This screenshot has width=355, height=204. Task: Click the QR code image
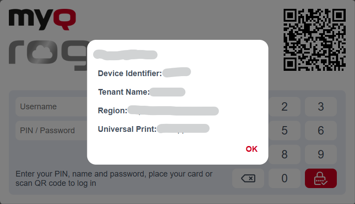click(314, 40)
